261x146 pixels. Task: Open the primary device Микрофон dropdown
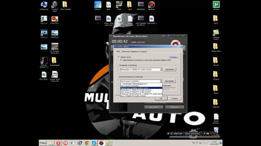141,69
